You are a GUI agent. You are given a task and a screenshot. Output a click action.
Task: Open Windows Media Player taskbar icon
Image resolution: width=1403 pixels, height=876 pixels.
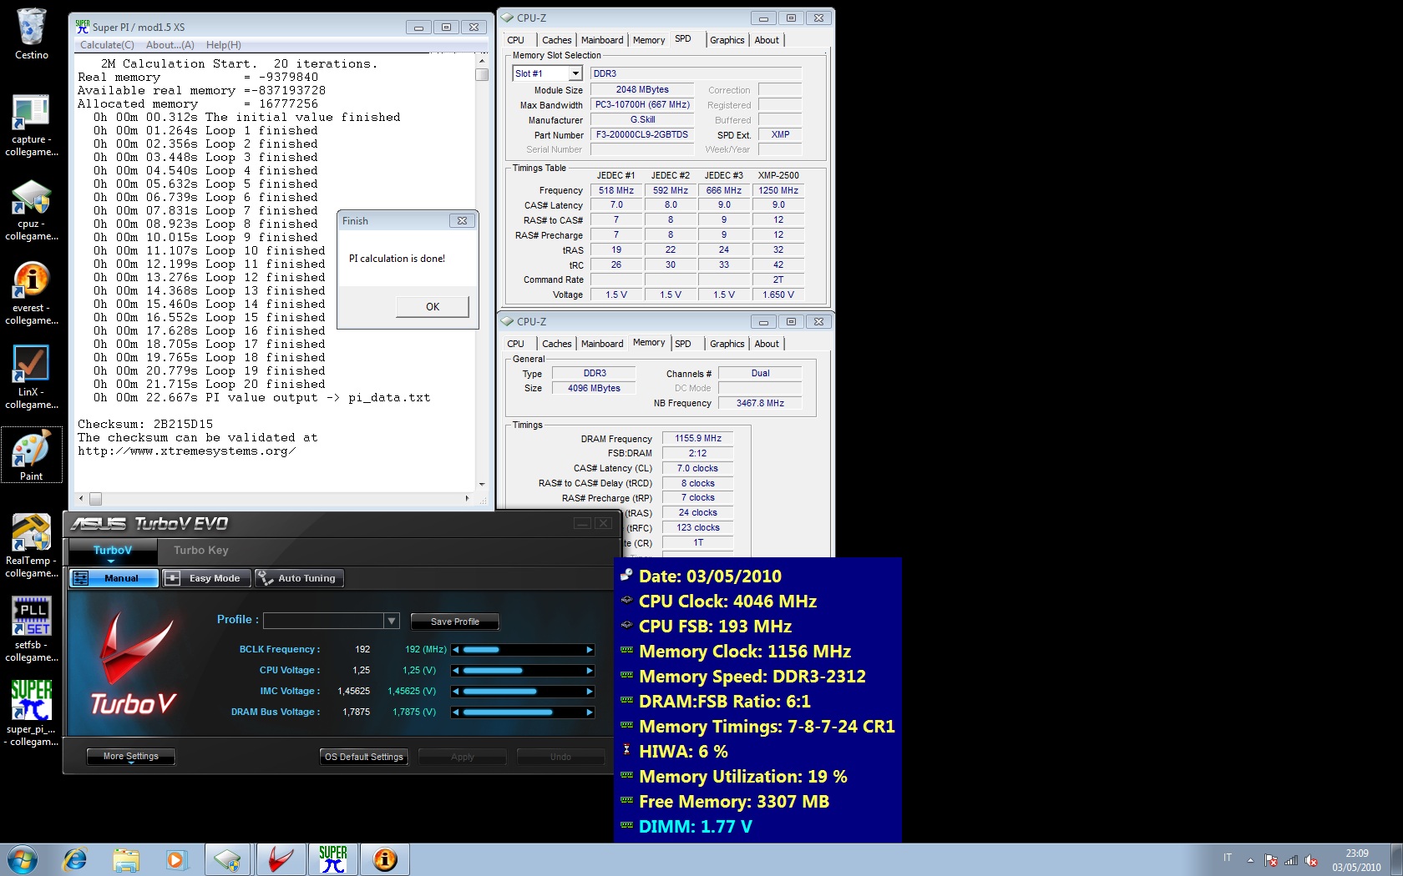tap(175, 859)
